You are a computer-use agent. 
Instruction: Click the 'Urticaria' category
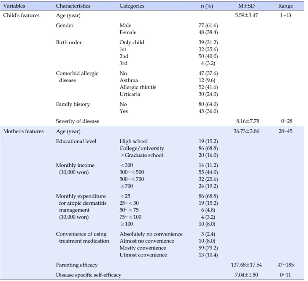(130, 94)
